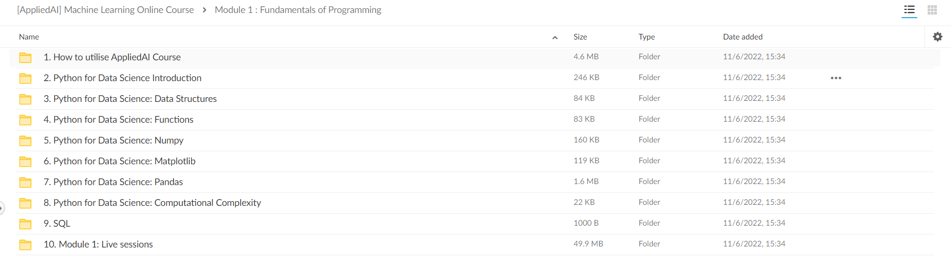
Task: Click folder icon for Module 1: Live sessions
Action: click(x=25, y=244)
